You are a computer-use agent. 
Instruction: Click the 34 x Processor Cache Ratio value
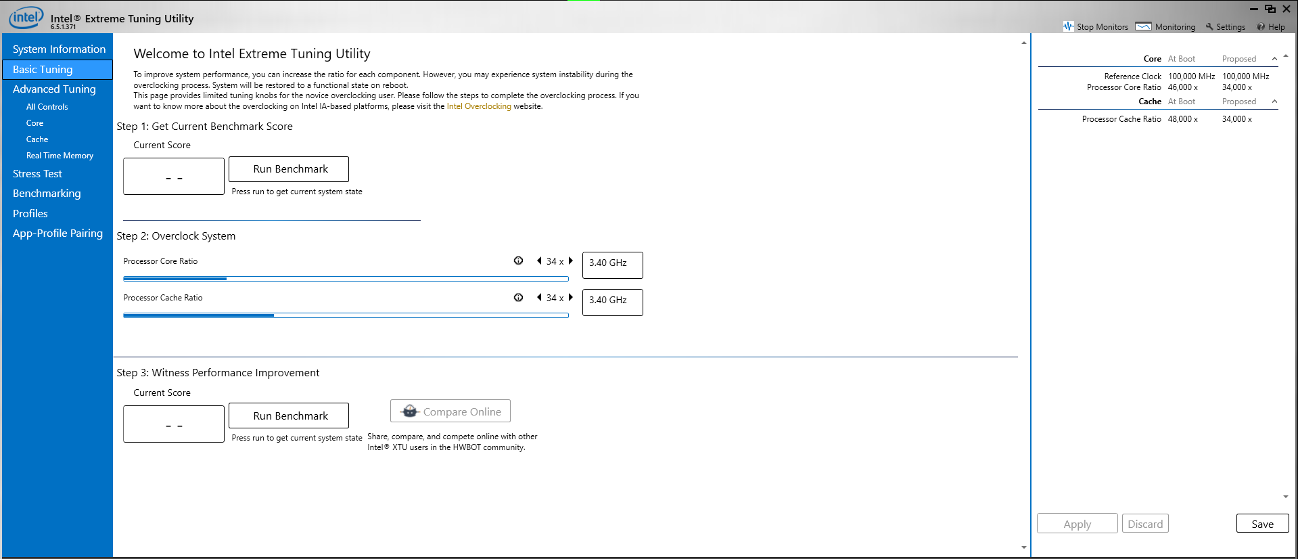pos(555,298)
